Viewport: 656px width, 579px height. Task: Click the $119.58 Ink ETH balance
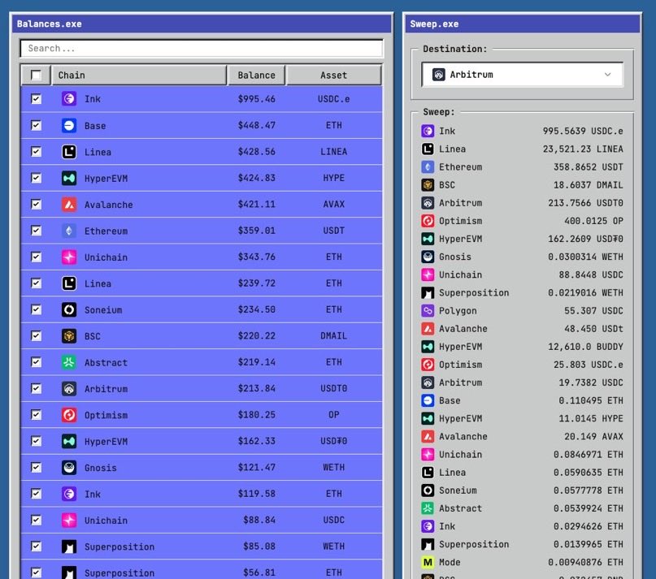pos(256,494)
